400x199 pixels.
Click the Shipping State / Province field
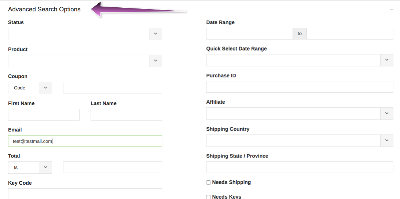tap(300, 167)
